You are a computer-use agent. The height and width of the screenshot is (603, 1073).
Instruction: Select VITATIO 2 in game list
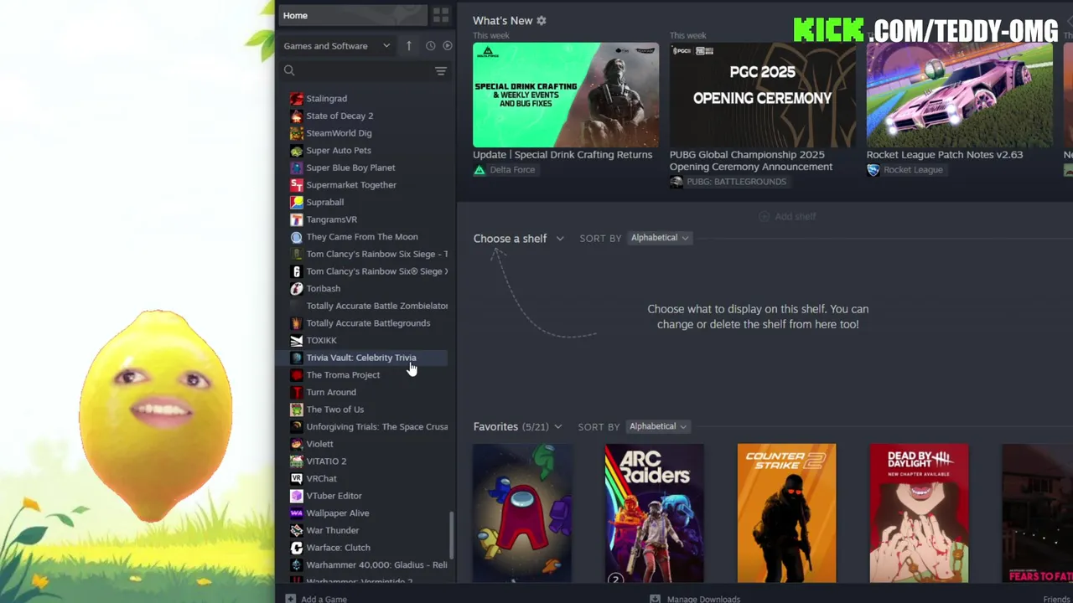[326, 461]
